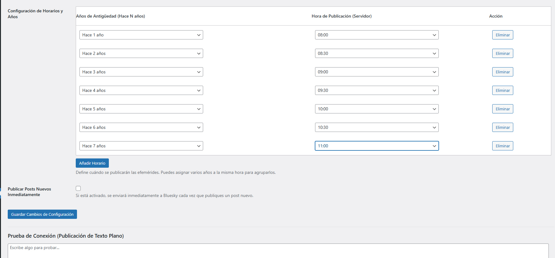
Task: Focus the 'Escribe algo para probar...' text box
Action: (x=278, y=251)
